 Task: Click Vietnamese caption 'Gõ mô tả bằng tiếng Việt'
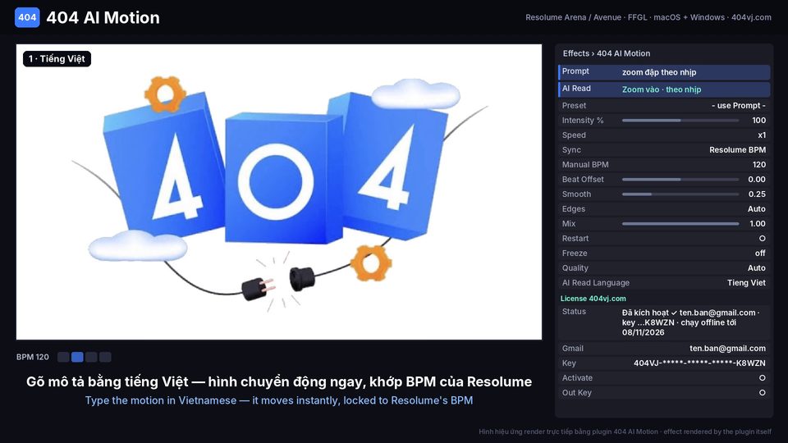tap(107, 381)
